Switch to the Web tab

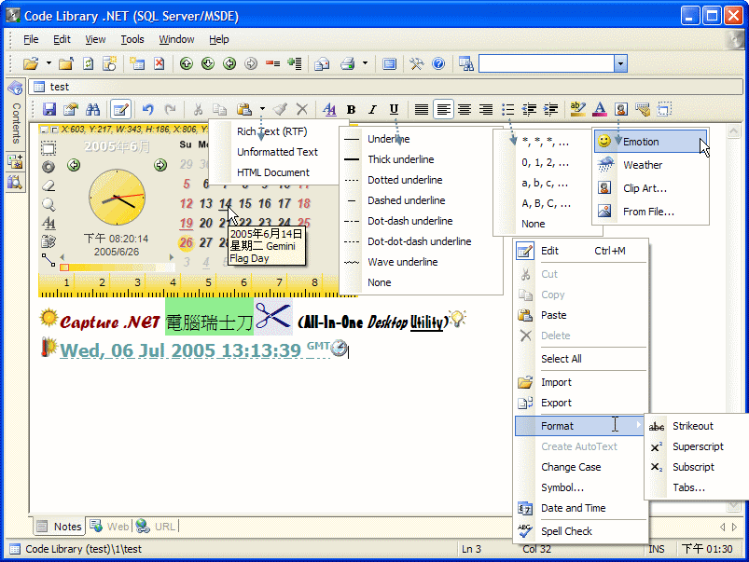tap(110, 527)
